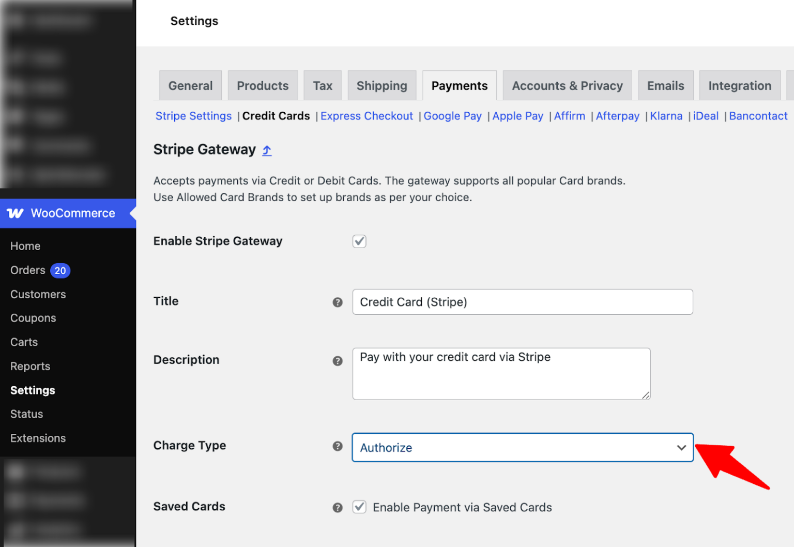The height and width of the screenshot is (547, 794).
Task: Open the Shipping settings tab
Action: coord(382,85)
